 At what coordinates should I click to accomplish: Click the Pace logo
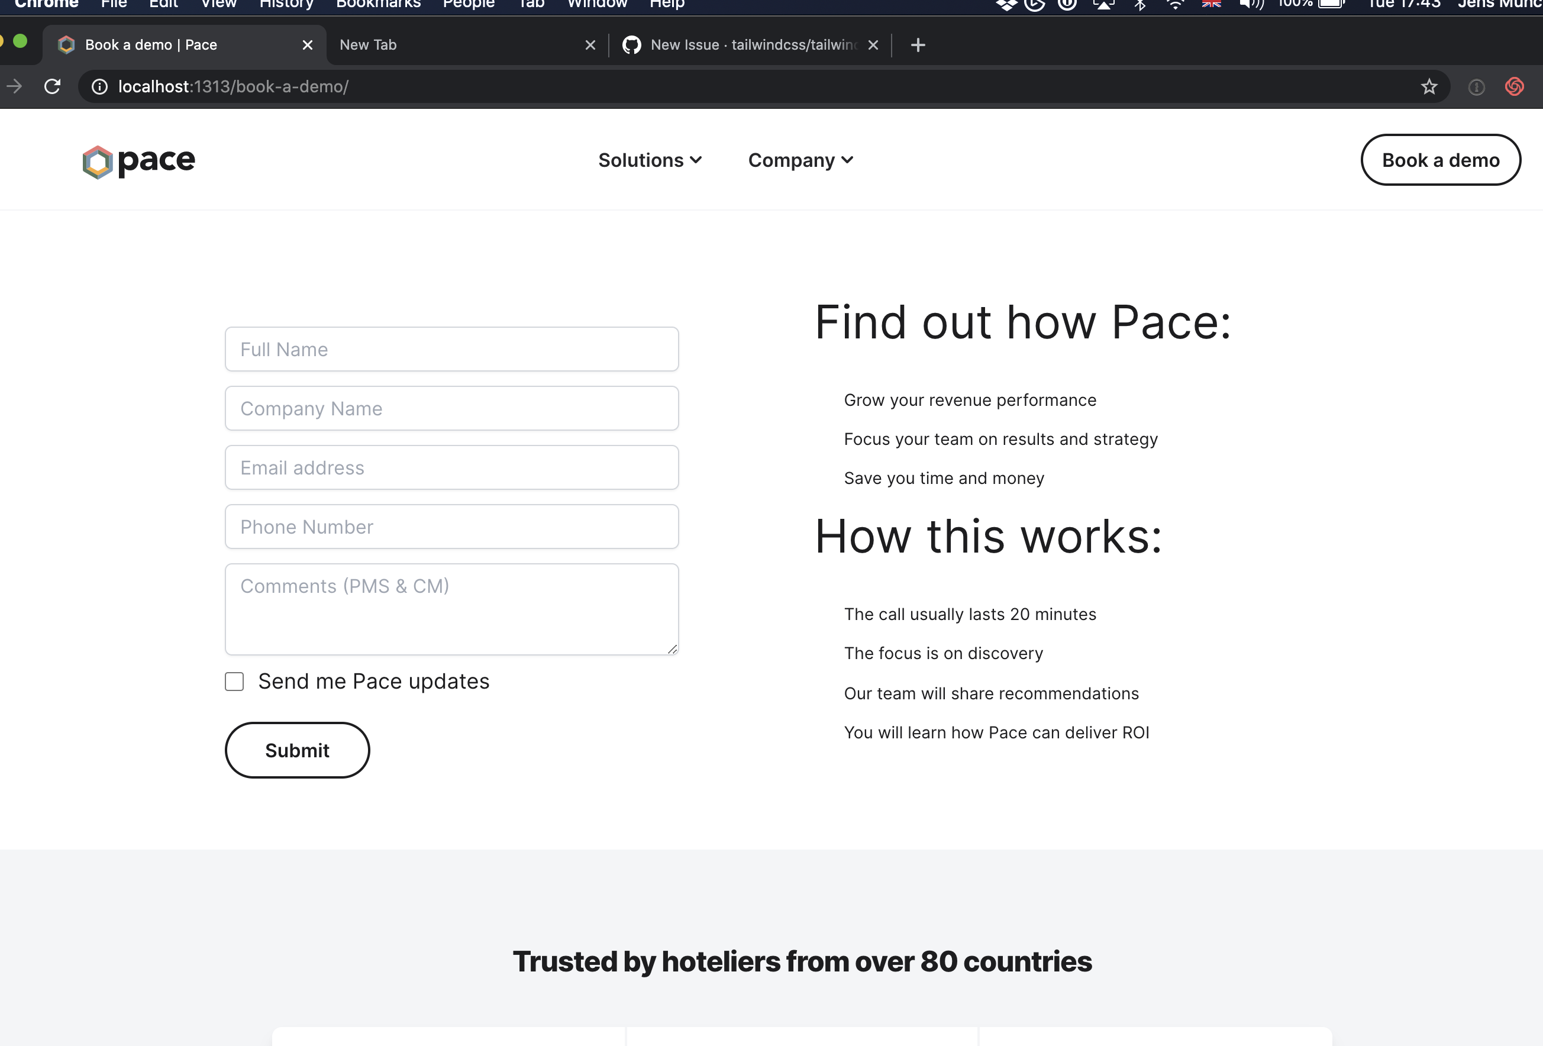137,160
